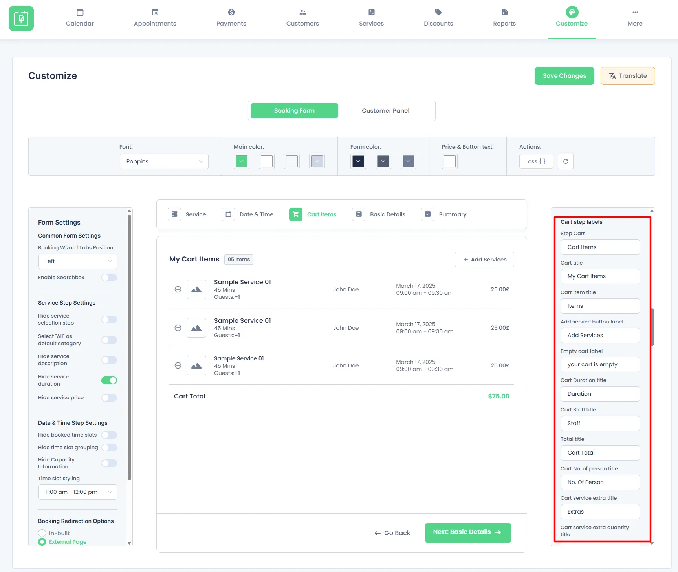Screen dimensions: 678x572
Task: Open the Services list icon
Action: pyautogui.click(x=371, y=12)
